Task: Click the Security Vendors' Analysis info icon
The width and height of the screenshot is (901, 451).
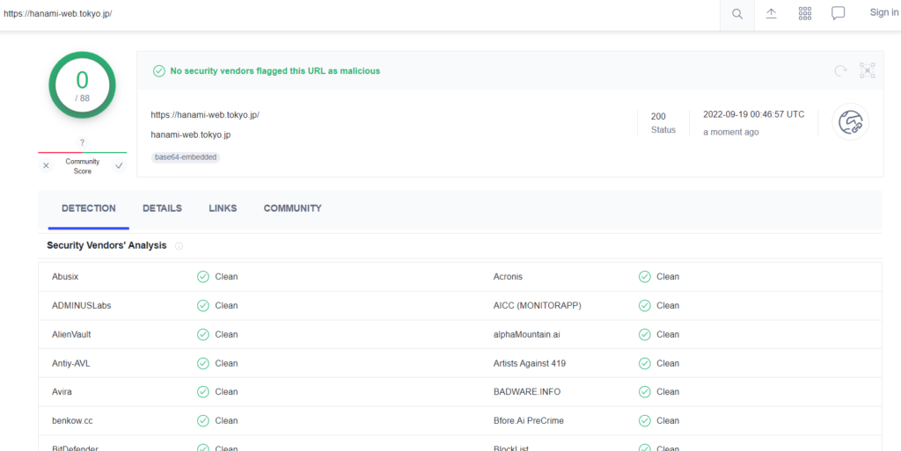Action: coord(179,245)
